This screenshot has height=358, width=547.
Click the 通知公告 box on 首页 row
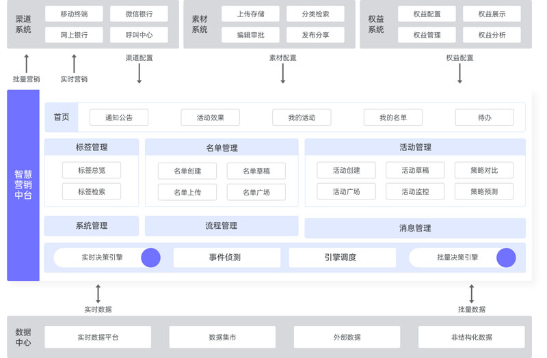coord(119,118)
